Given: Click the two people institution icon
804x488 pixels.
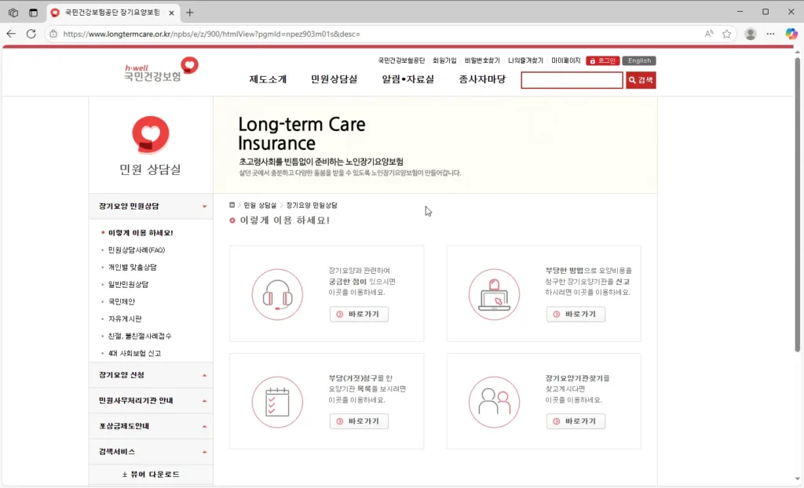Looking at the screenshot, I should coord(495,402).
